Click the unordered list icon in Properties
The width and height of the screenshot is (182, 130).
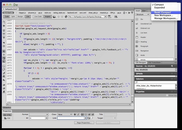pos(82,114)
